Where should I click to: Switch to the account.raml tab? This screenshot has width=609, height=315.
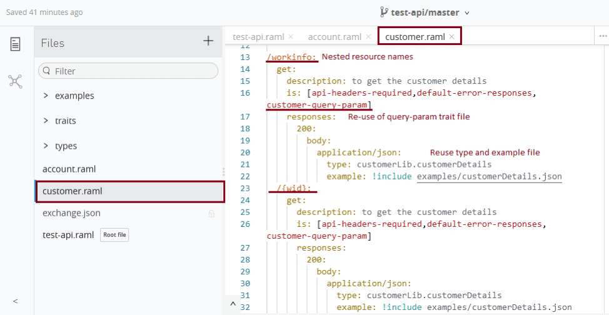[x=335, y=37]
